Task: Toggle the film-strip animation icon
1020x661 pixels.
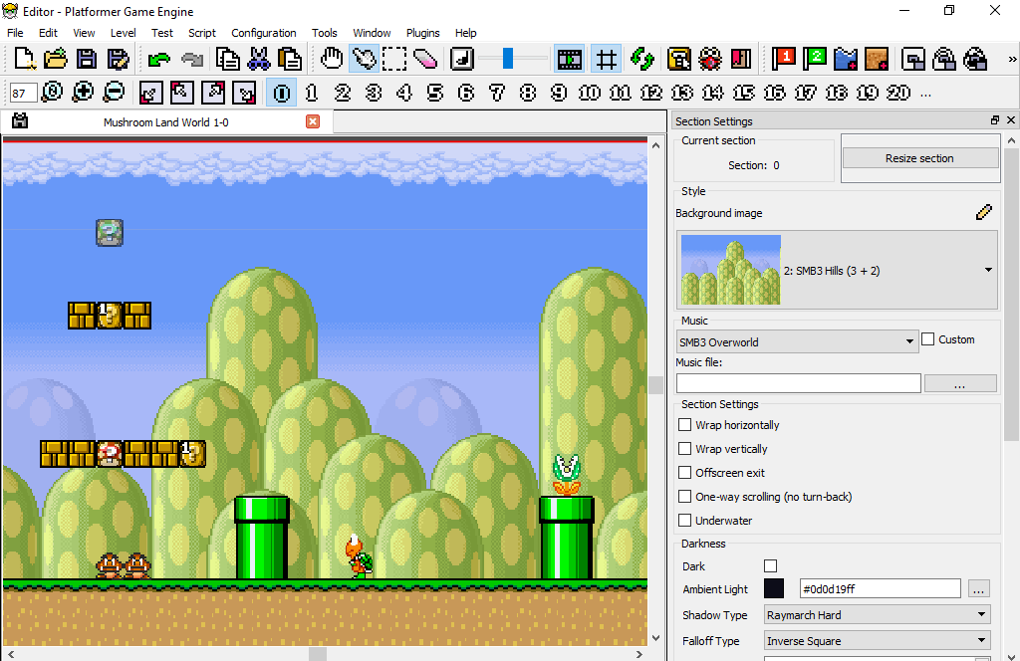Action: pyautogui.click(x=569, y=59)
